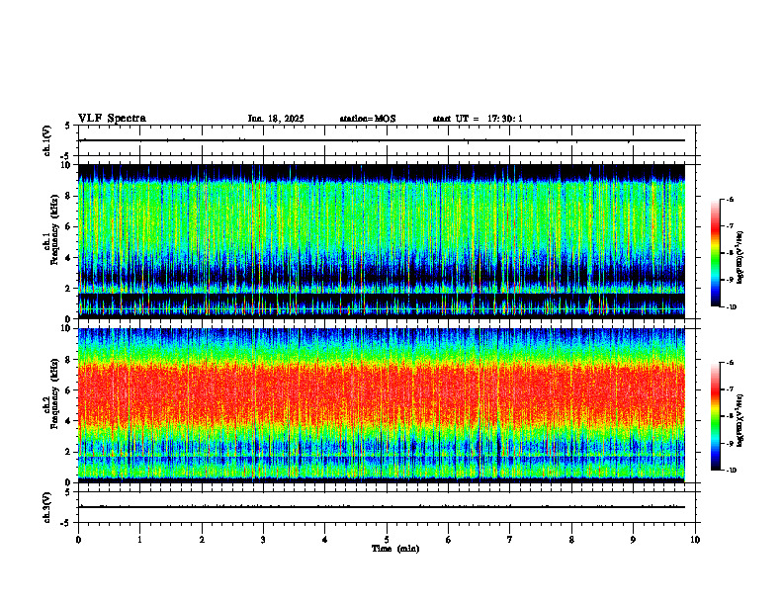Click the time axis tick label "1"
783x605 pixels.
coord(139,540)
